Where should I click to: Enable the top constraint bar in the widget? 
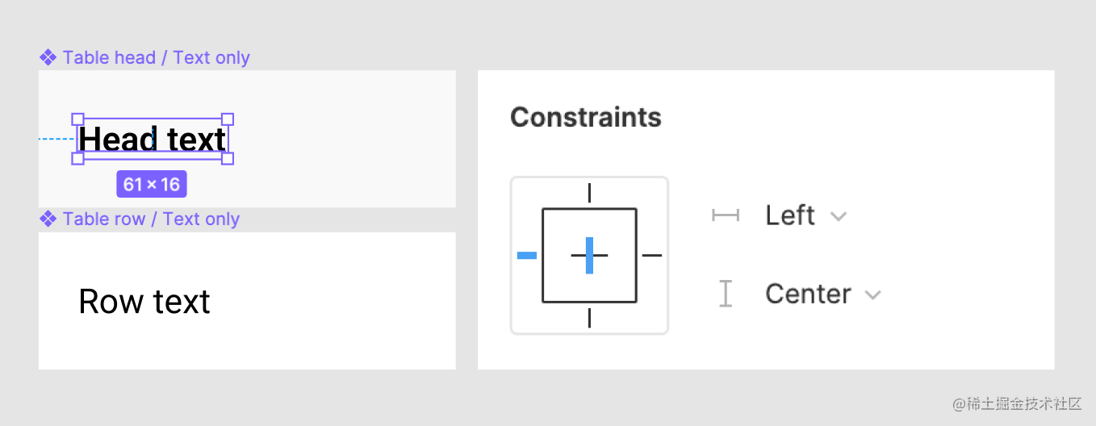(589, 193)
